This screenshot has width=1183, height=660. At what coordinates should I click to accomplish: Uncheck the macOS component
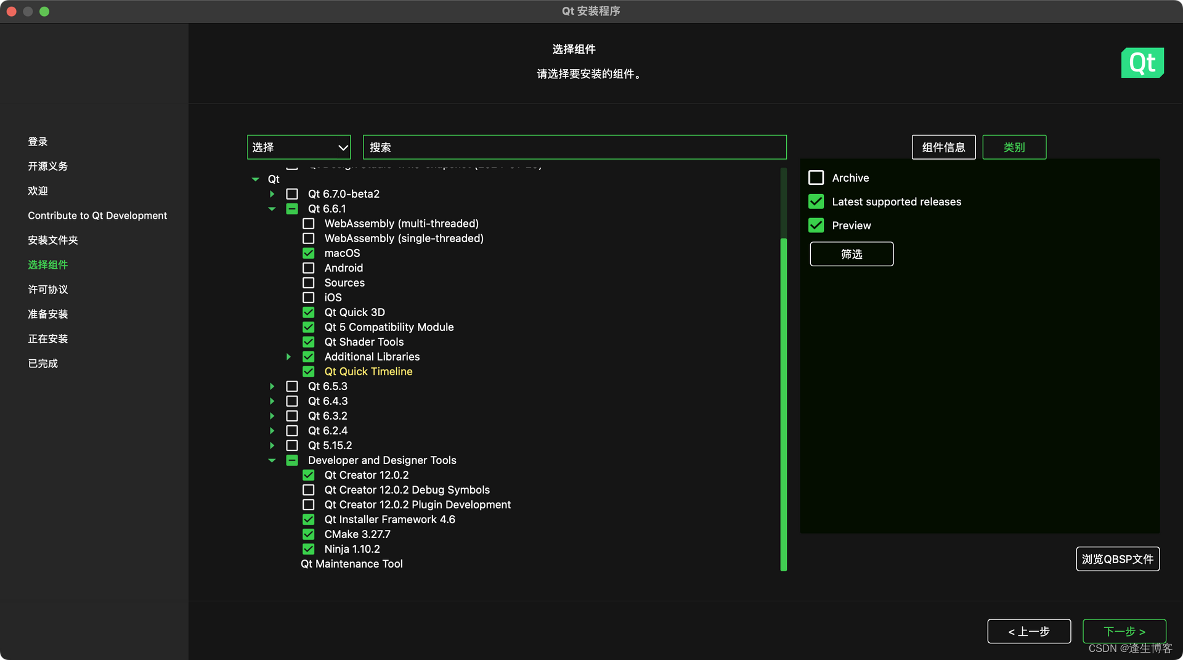pos(308,253)
